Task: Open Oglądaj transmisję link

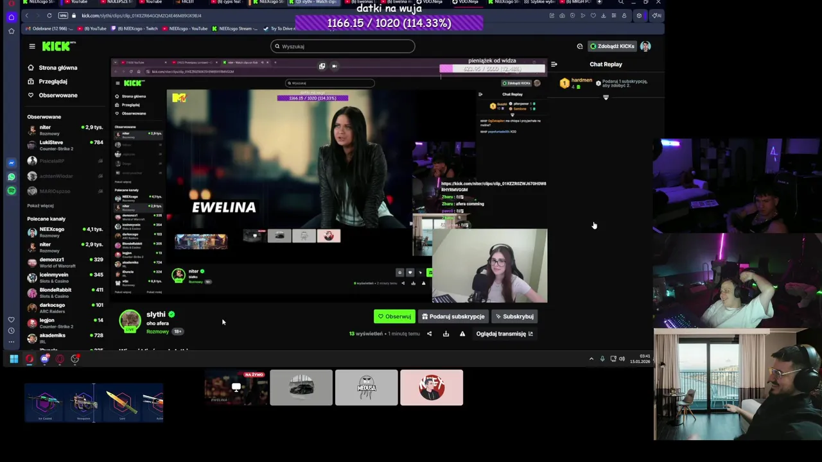Action: tap(505, 334)
